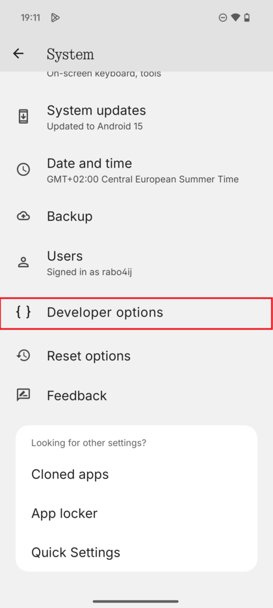The height and width of the screenshot is (608, 273).
Task: Tap the System updates phone icon
Action: (x=23, y=117)
